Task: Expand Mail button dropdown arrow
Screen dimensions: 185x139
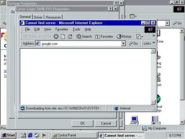Action: (143, 37)
